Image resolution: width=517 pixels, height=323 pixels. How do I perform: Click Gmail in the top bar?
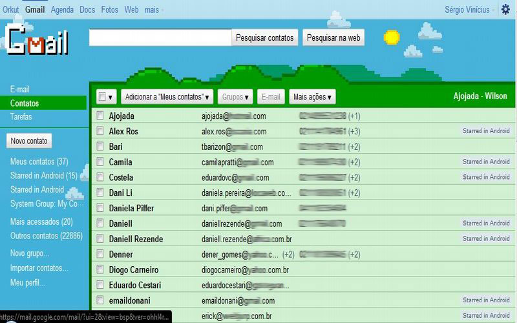point(35,10)
